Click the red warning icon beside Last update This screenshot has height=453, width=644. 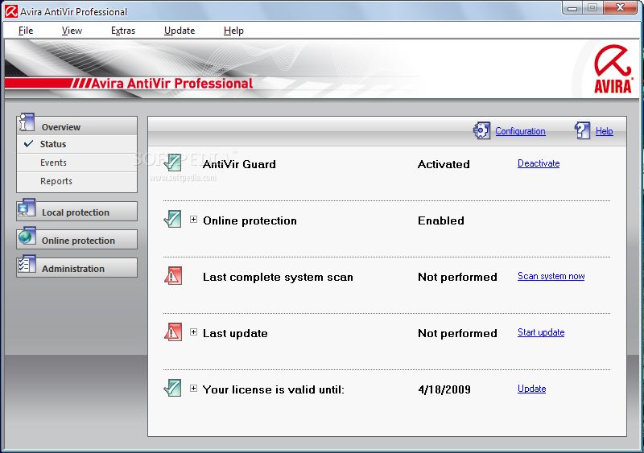point(173,332)
